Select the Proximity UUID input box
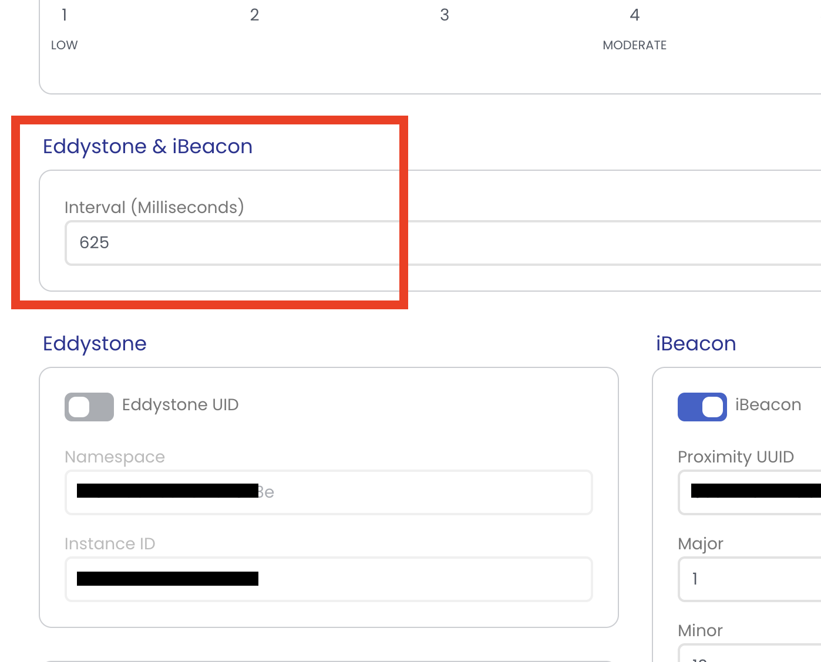 tap(752, 492)
